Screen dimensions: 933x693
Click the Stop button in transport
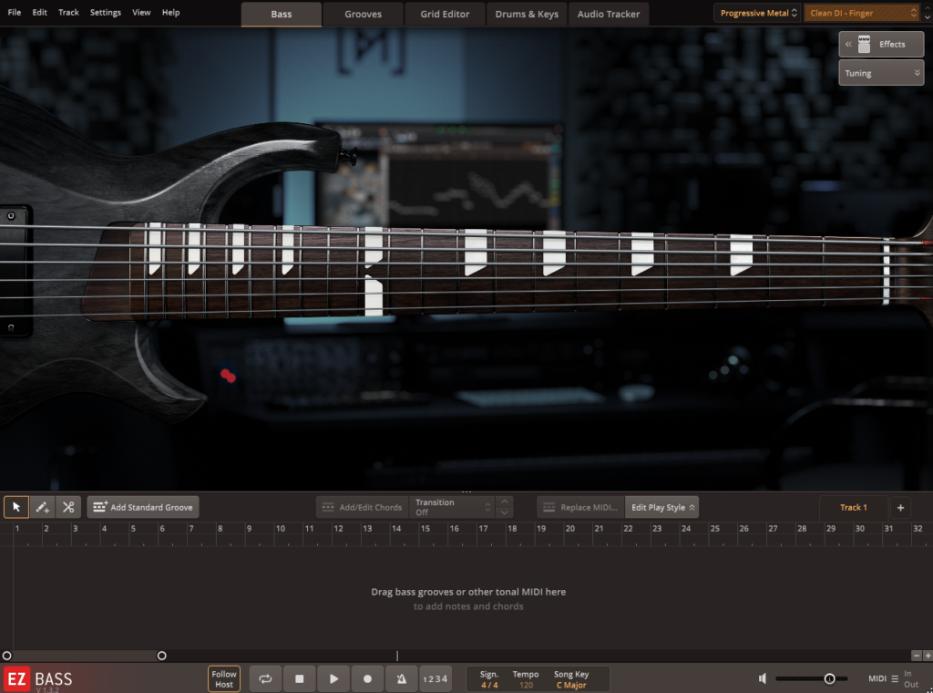[x=299, y=678]
